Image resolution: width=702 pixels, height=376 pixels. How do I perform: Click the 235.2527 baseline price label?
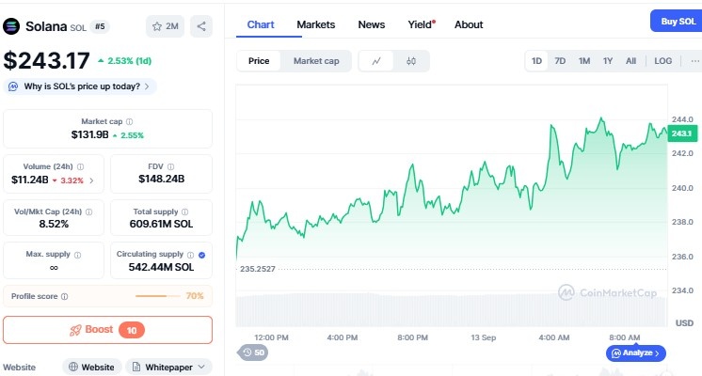tap(258, 269)
